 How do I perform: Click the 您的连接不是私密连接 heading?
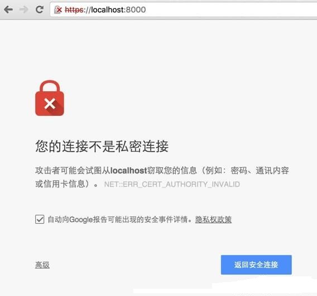[x=102, y=146]
